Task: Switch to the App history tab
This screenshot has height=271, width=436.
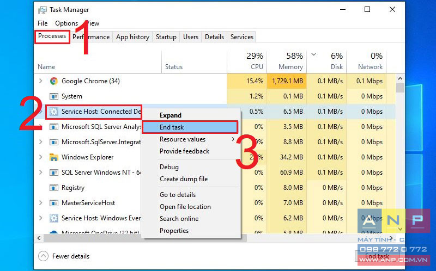Action: point(132,37)
